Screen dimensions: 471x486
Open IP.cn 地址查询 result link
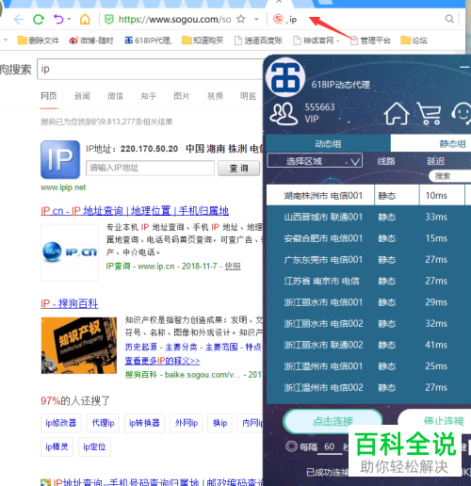coord(135,211)
